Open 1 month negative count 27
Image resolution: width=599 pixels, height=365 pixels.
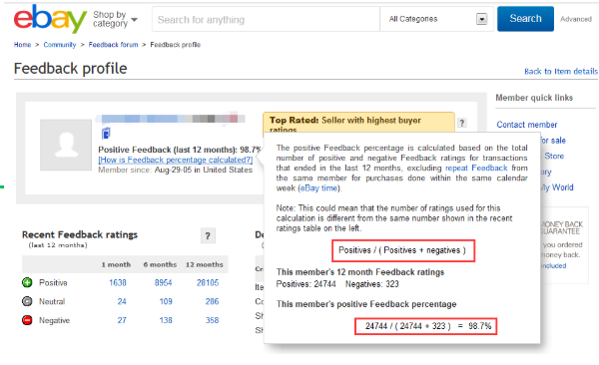pyautogui.click(x=122, y=320)
